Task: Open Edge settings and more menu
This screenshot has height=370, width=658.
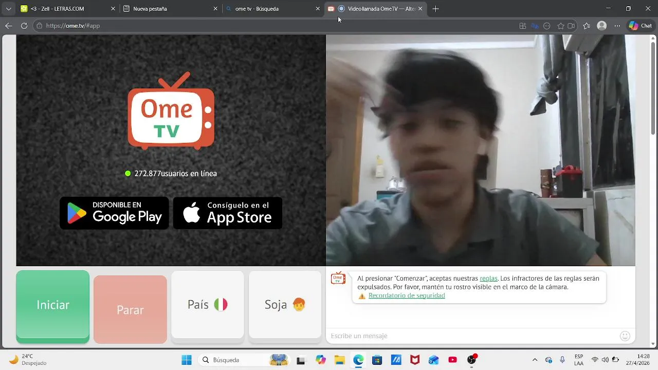Action: coord(617,26)
